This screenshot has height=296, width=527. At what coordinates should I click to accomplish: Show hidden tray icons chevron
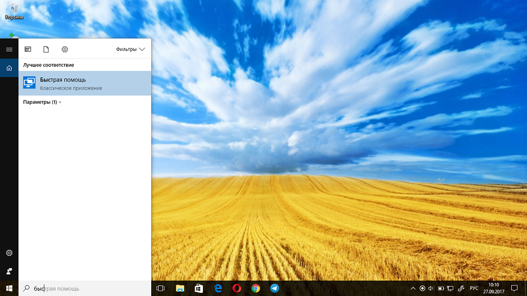[413, 288]
